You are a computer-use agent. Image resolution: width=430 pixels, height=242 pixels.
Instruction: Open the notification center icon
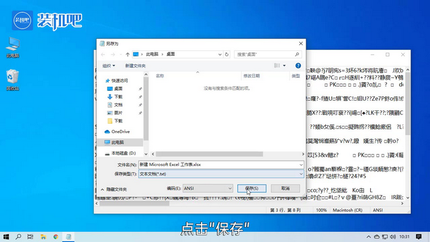click(419, 237)
